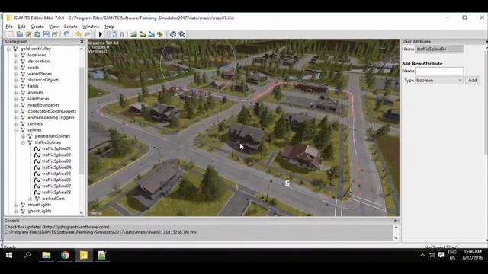Toggle the snap magnet toolbar icon
This screenshot has height=274, width=488.
pos(122,34)
